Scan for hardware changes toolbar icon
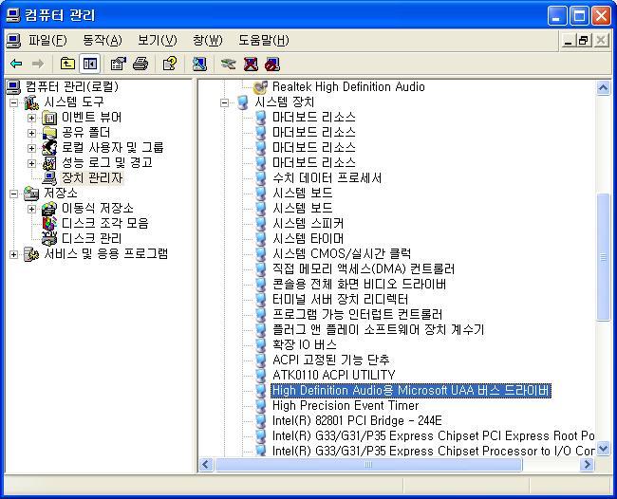617x499 pixels. [199, 64]
